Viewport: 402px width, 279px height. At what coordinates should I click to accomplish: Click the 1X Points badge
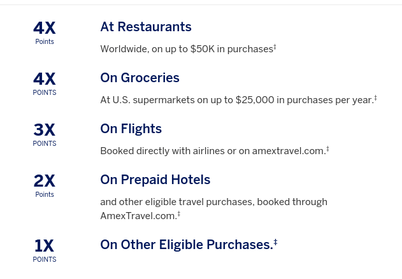(45, 250)
